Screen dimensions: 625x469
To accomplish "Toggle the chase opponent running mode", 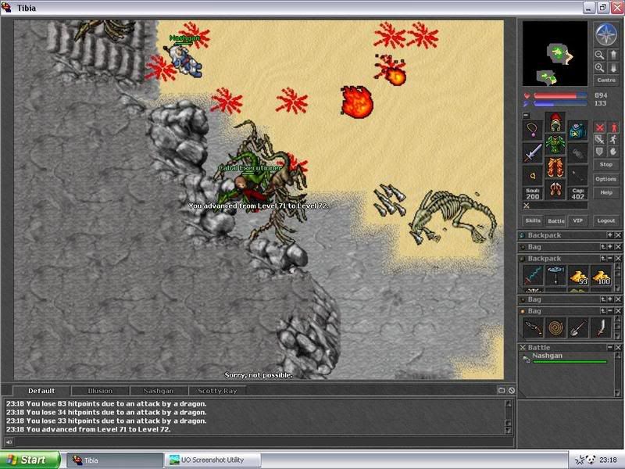I will [614, 139].
